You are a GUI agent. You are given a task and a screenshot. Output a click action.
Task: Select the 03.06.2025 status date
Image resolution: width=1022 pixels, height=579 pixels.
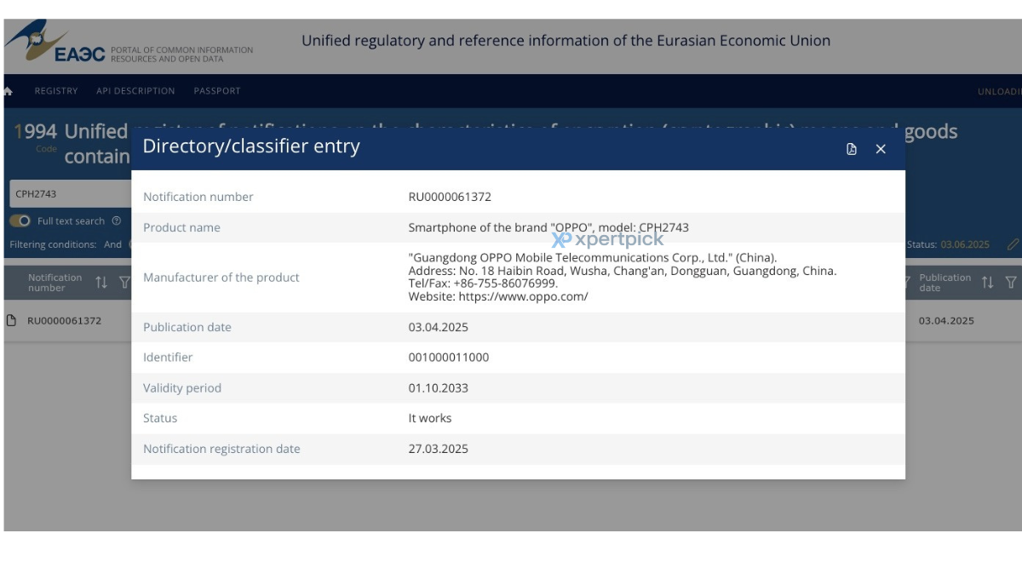coord(965,244)
